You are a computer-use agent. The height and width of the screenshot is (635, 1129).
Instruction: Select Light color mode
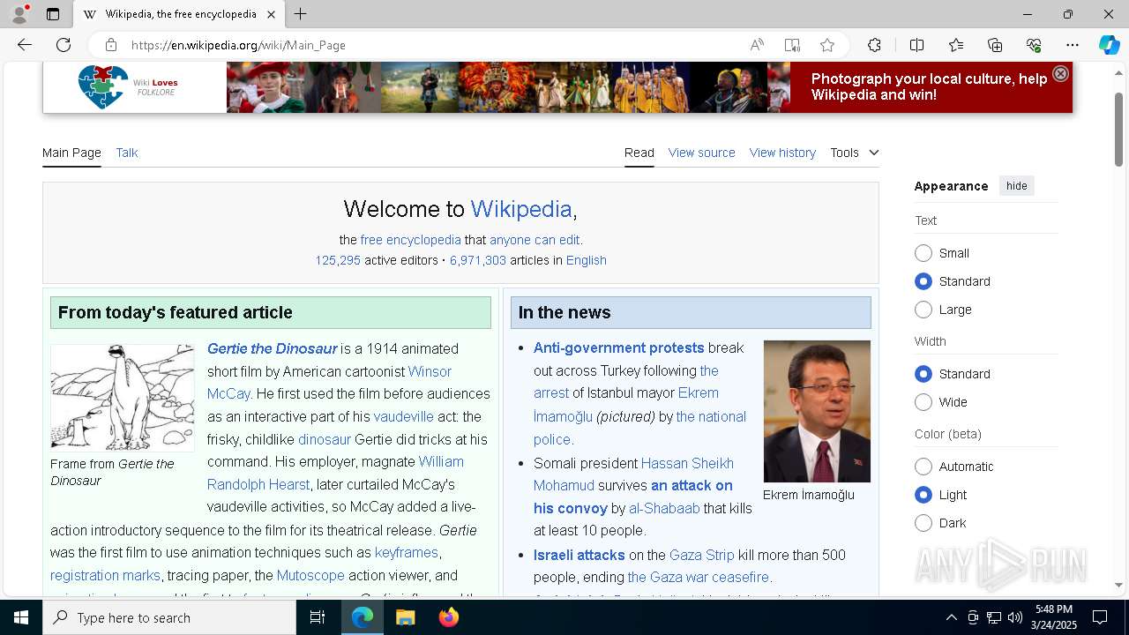(923, 495)
